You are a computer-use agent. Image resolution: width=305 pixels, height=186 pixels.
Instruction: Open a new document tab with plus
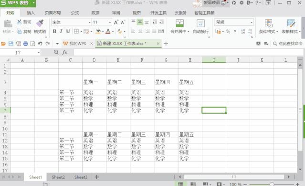point(166,44)
